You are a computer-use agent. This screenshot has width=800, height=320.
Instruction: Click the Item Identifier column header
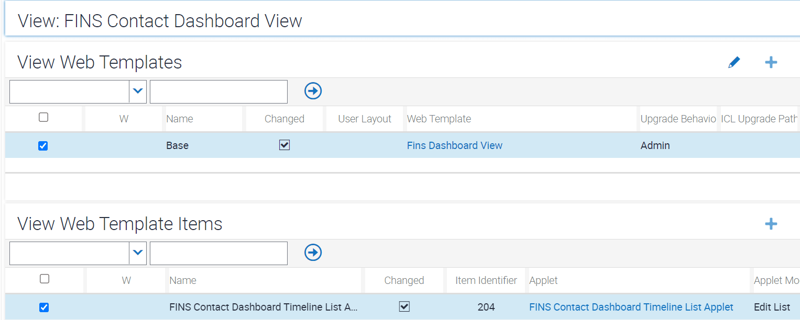(x=485, y=280)
